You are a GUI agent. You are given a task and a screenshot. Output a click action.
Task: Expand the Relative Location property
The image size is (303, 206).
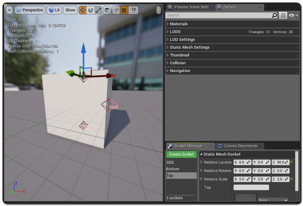pyautogui.click(x=201, y=162)
